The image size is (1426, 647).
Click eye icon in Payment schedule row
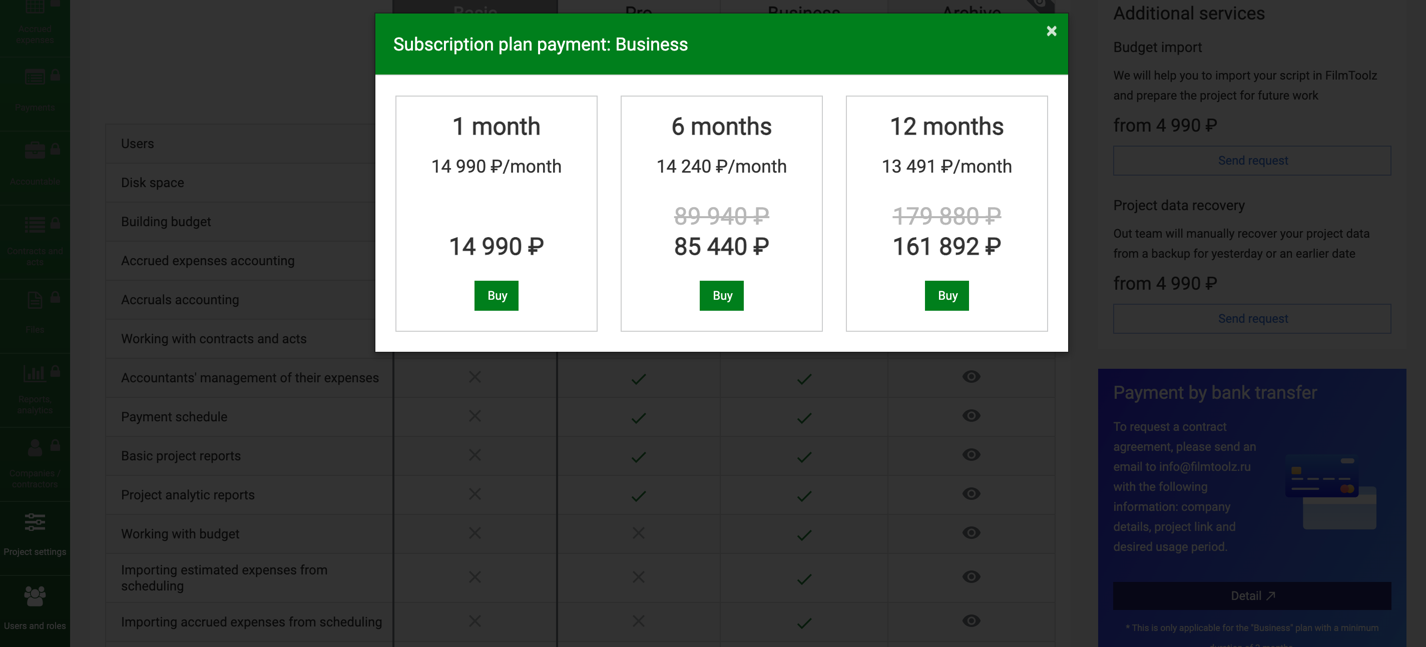point(971,416)
